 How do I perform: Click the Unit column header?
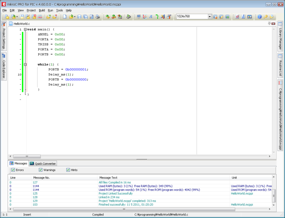(x=251, y=178)
